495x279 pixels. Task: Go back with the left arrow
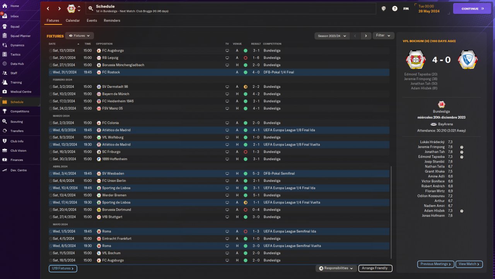point(48,9)
